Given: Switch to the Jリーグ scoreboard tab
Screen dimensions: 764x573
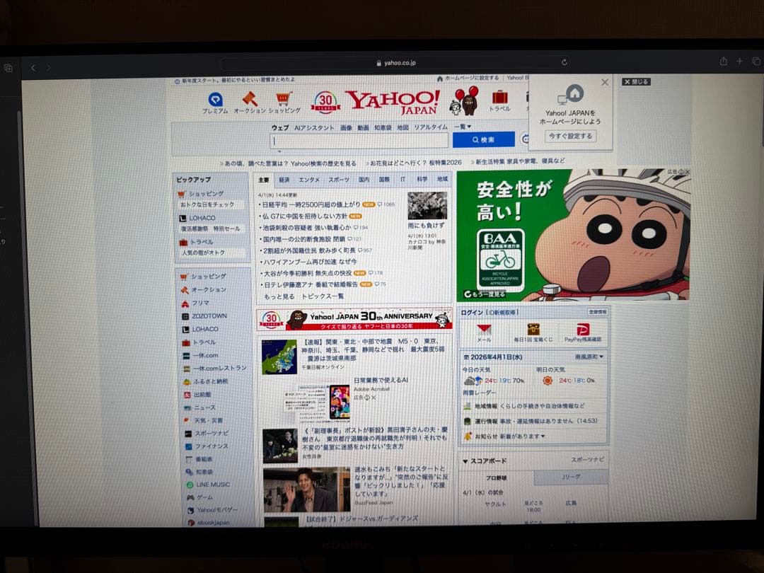Looking at the screenshot, I should 571,477.
